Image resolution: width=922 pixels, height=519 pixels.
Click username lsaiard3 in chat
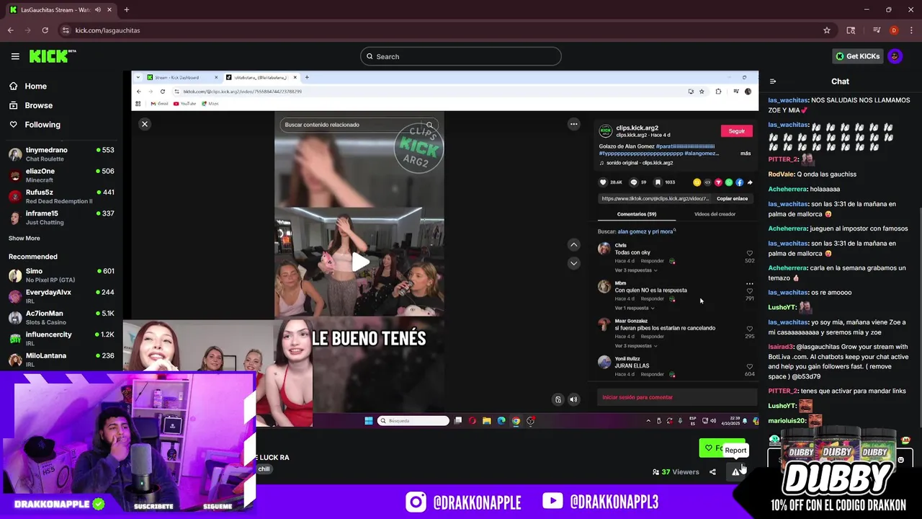781,347
